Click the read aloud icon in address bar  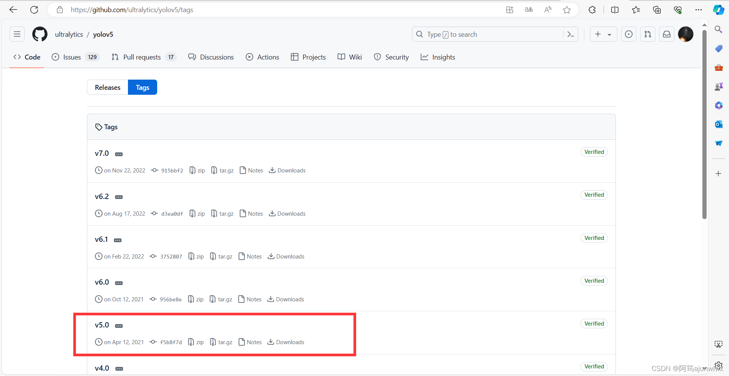[x=548, y=10]
